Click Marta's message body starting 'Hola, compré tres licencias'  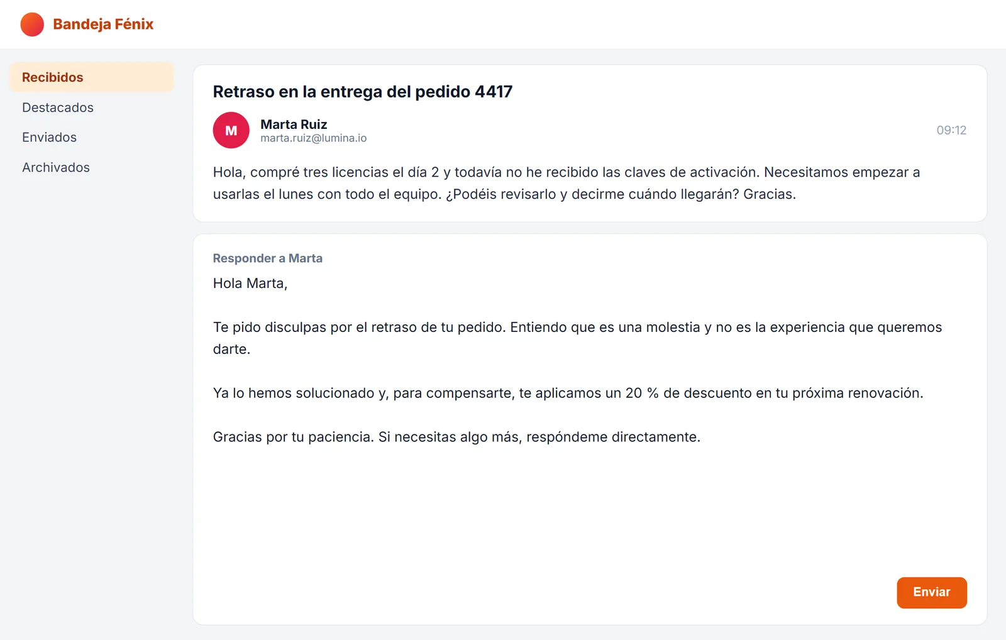pos(567,183)
